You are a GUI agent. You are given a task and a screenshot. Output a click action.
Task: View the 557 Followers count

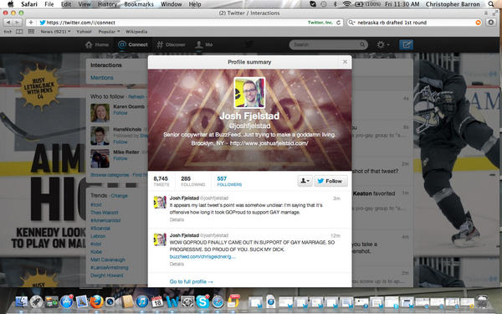coord(229,181)
